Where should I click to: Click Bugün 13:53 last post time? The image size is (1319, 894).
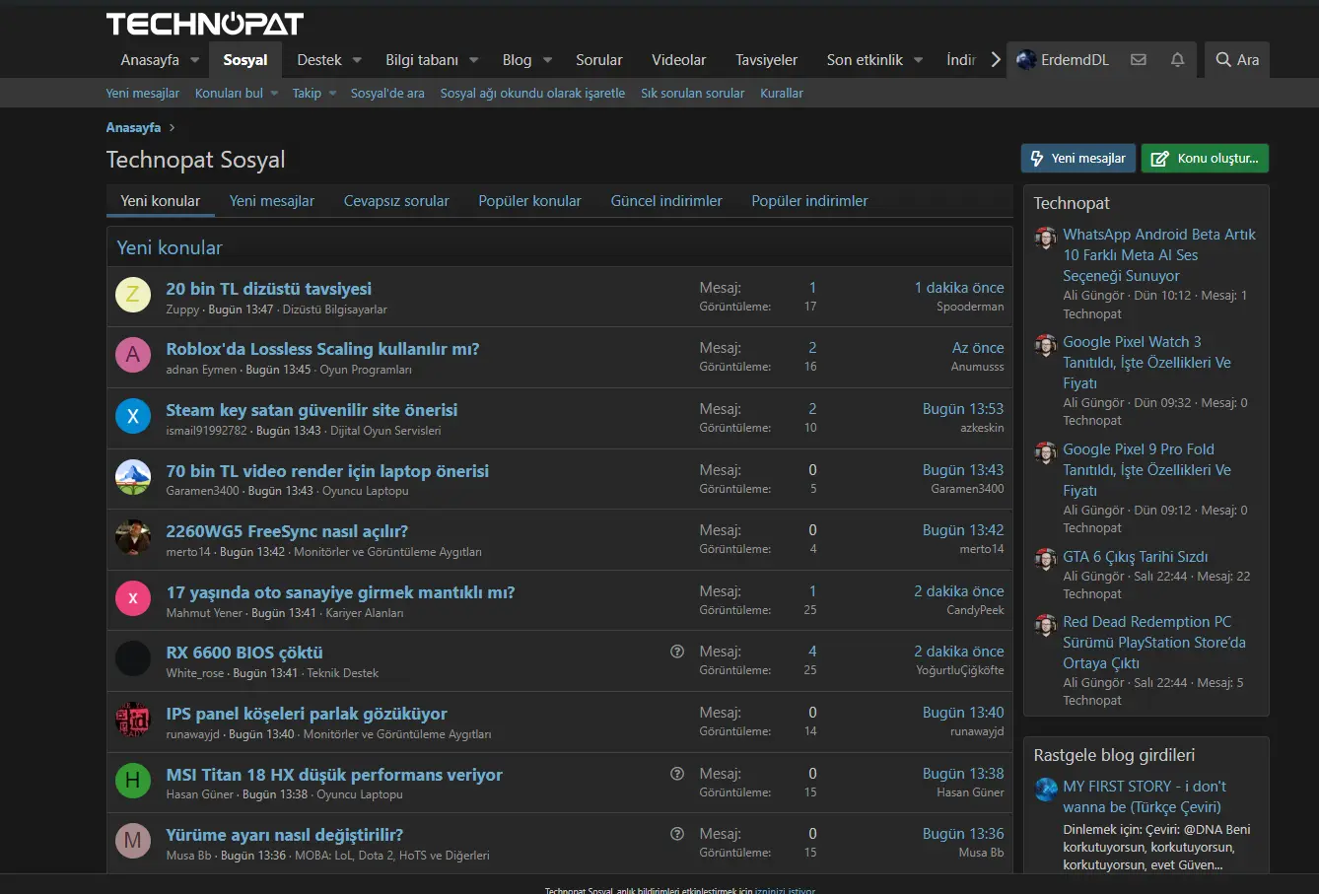963,409
